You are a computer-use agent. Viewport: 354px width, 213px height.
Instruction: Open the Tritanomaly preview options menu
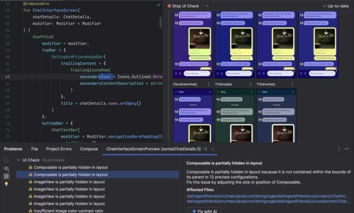292,84
